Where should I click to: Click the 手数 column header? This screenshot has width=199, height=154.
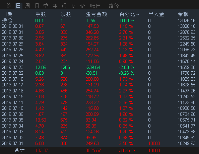point(41,14)
